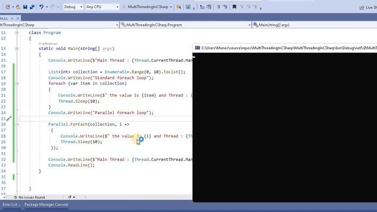
Task: Comment out selected lines icon
Action: pos(219,7)
